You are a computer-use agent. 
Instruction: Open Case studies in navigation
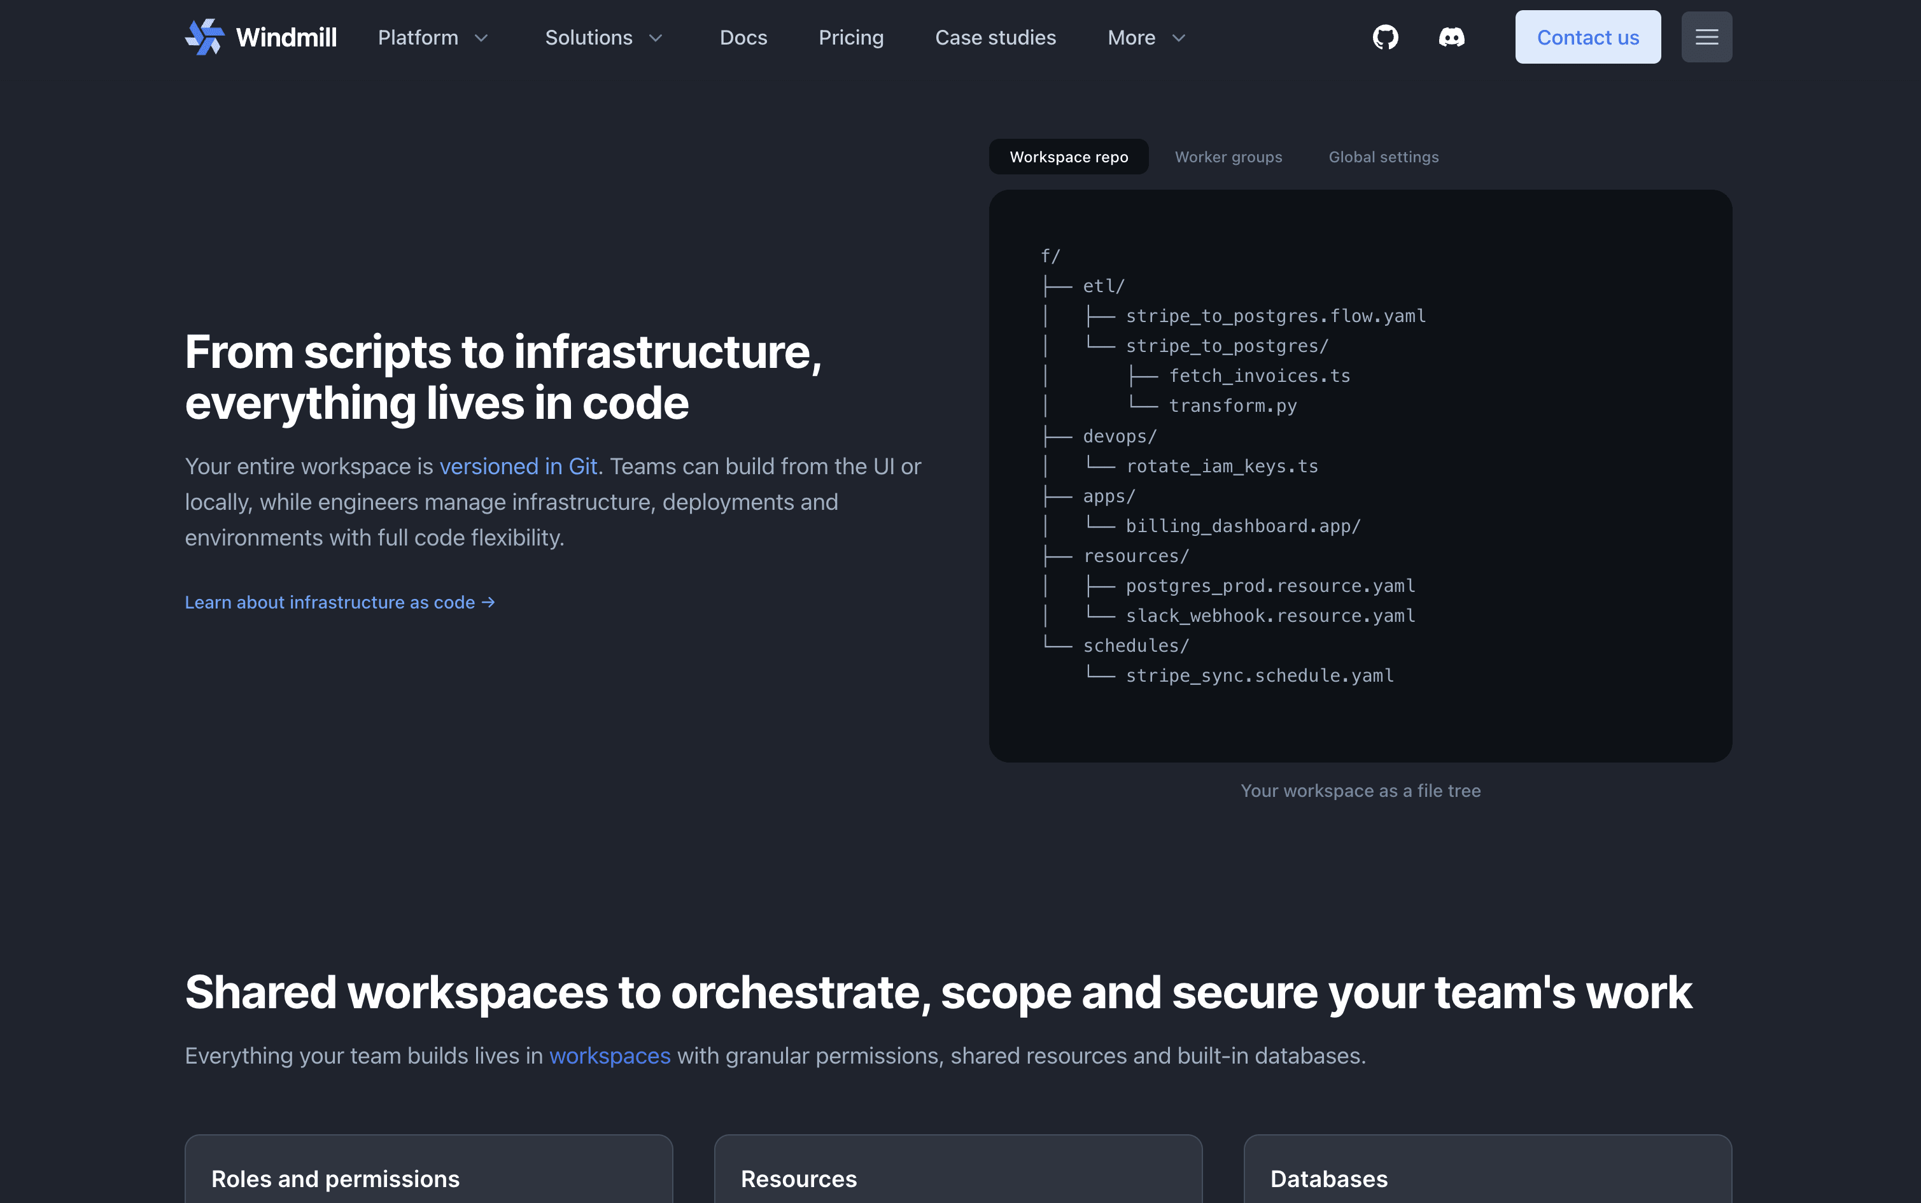[x=995, y=38]
